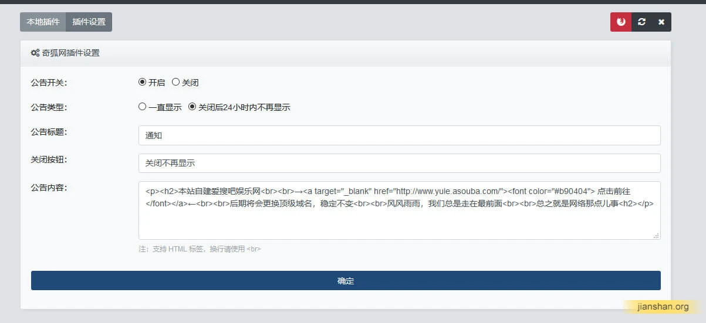Click inside the 公告内容 HTML textarea

pos(399,210)
